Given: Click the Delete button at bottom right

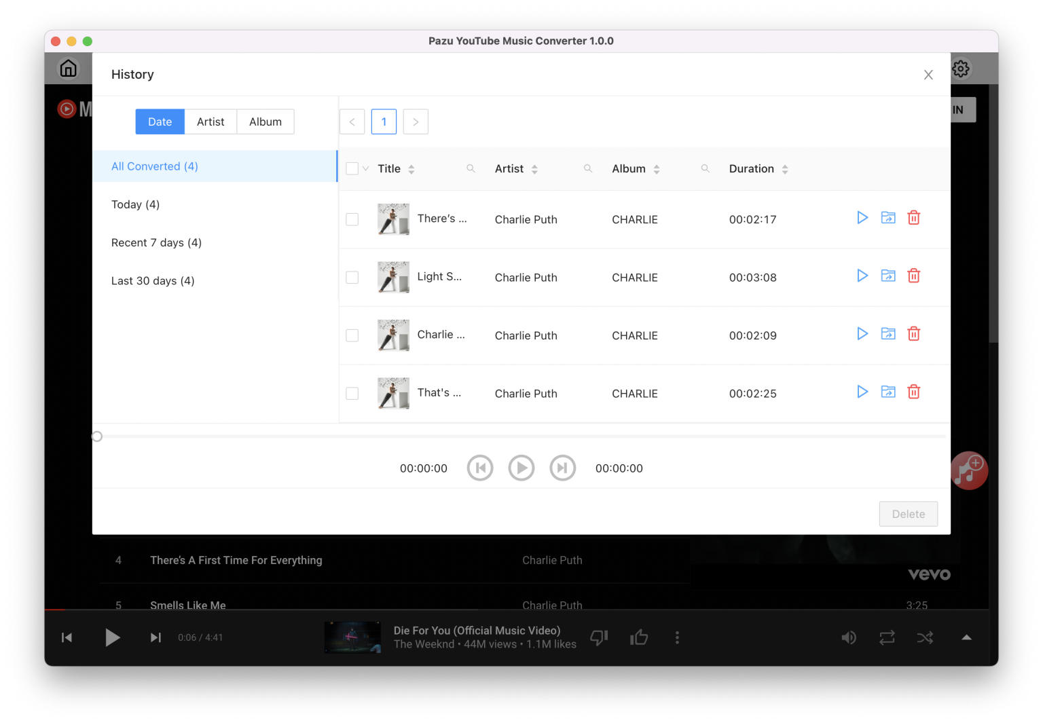Looking at the screenshot, I should [908, 514].
